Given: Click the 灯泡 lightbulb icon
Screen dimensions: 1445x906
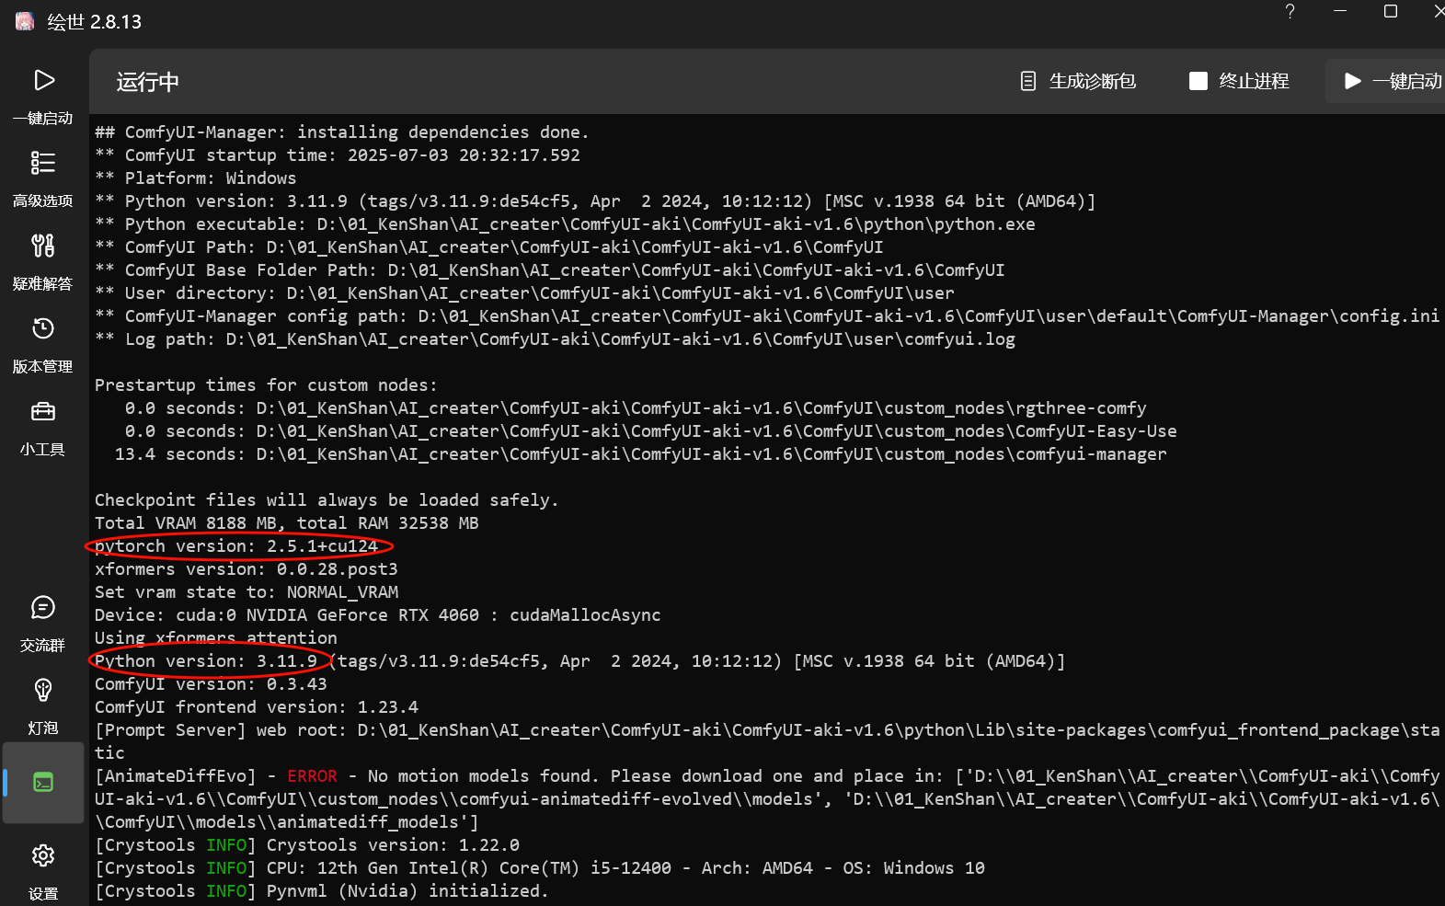Looking at the screenshot, I should click(x=43, y=690).
